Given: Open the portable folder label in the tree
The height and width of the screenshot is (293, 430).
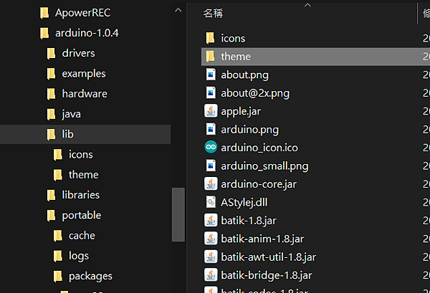Looking at the screenshot, I should [82, 216].
